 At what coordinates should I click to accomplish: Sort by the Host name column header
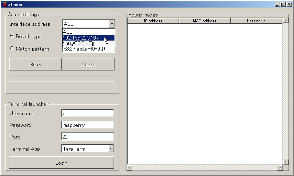pyautogui.click(x=256, y=21)
